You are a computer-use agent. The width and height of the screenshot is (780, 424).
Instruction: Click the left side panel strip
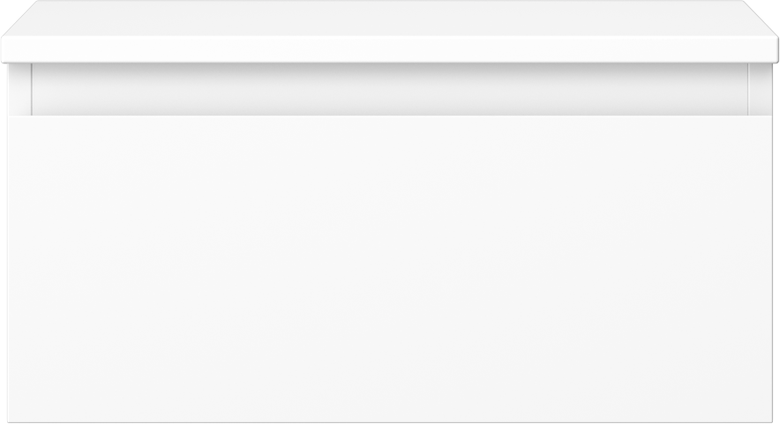[20, 90]
